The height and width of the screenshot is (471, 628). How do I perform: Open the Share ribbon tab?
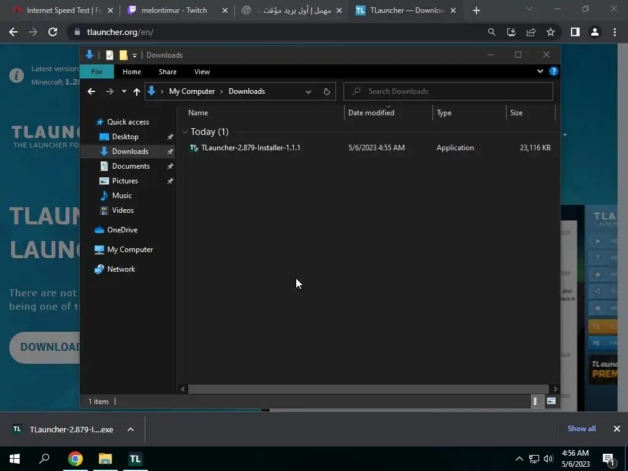167,72
